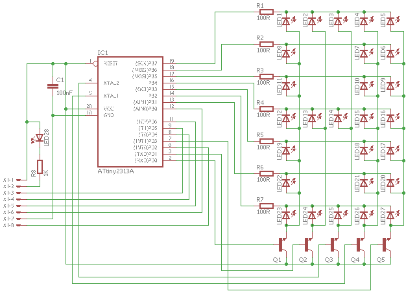This screenshot has width=406, height=291.
Task: Click the LED28 diode symbol
Action: 39,138
